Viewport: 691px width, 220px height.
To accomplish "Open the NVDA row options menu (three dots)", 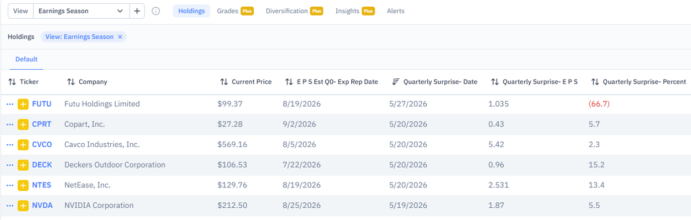I will [10, 206].
